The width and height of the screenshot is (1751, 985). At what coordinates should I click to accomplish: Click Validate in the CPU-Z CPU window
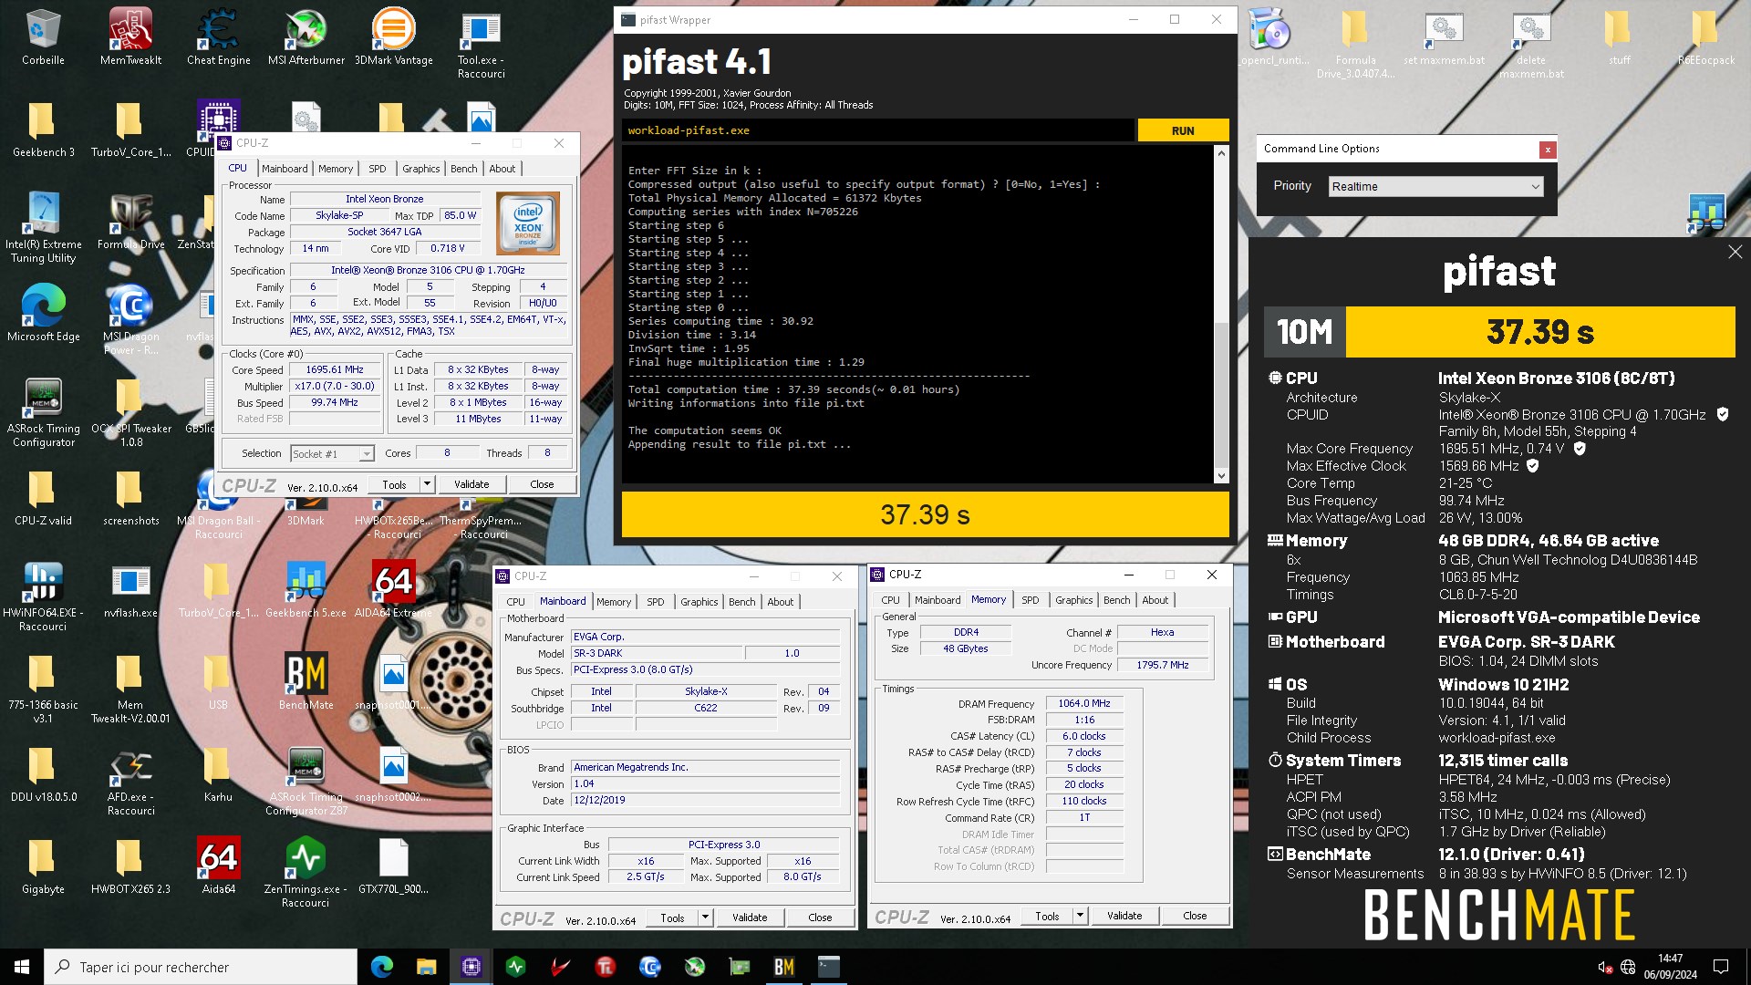pyautogui.click(x=471, y=484)
